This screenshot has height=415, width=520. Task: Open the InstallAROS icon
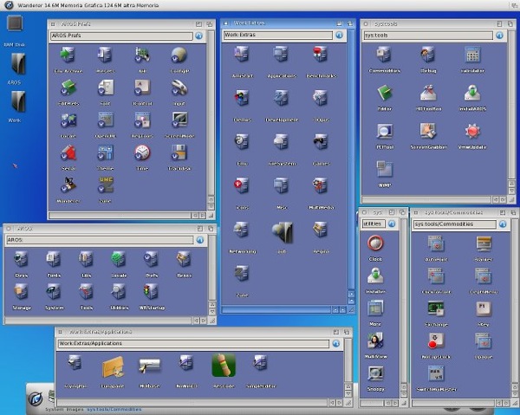[472, 94]
